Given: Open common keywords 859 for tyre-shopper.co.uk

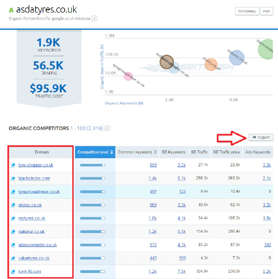Looking at the screenshot, I should [x=153, y=165].
